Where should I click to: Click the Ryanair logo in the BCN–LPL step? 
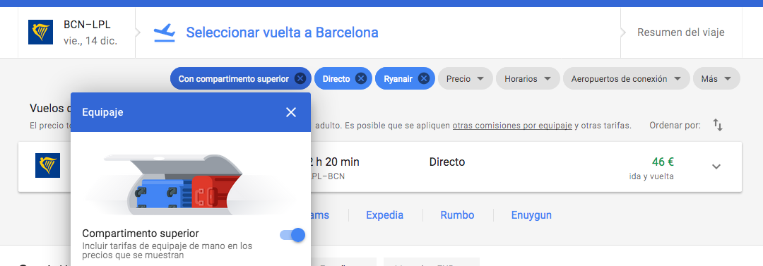pyautogui.click(x=40, y=32)
